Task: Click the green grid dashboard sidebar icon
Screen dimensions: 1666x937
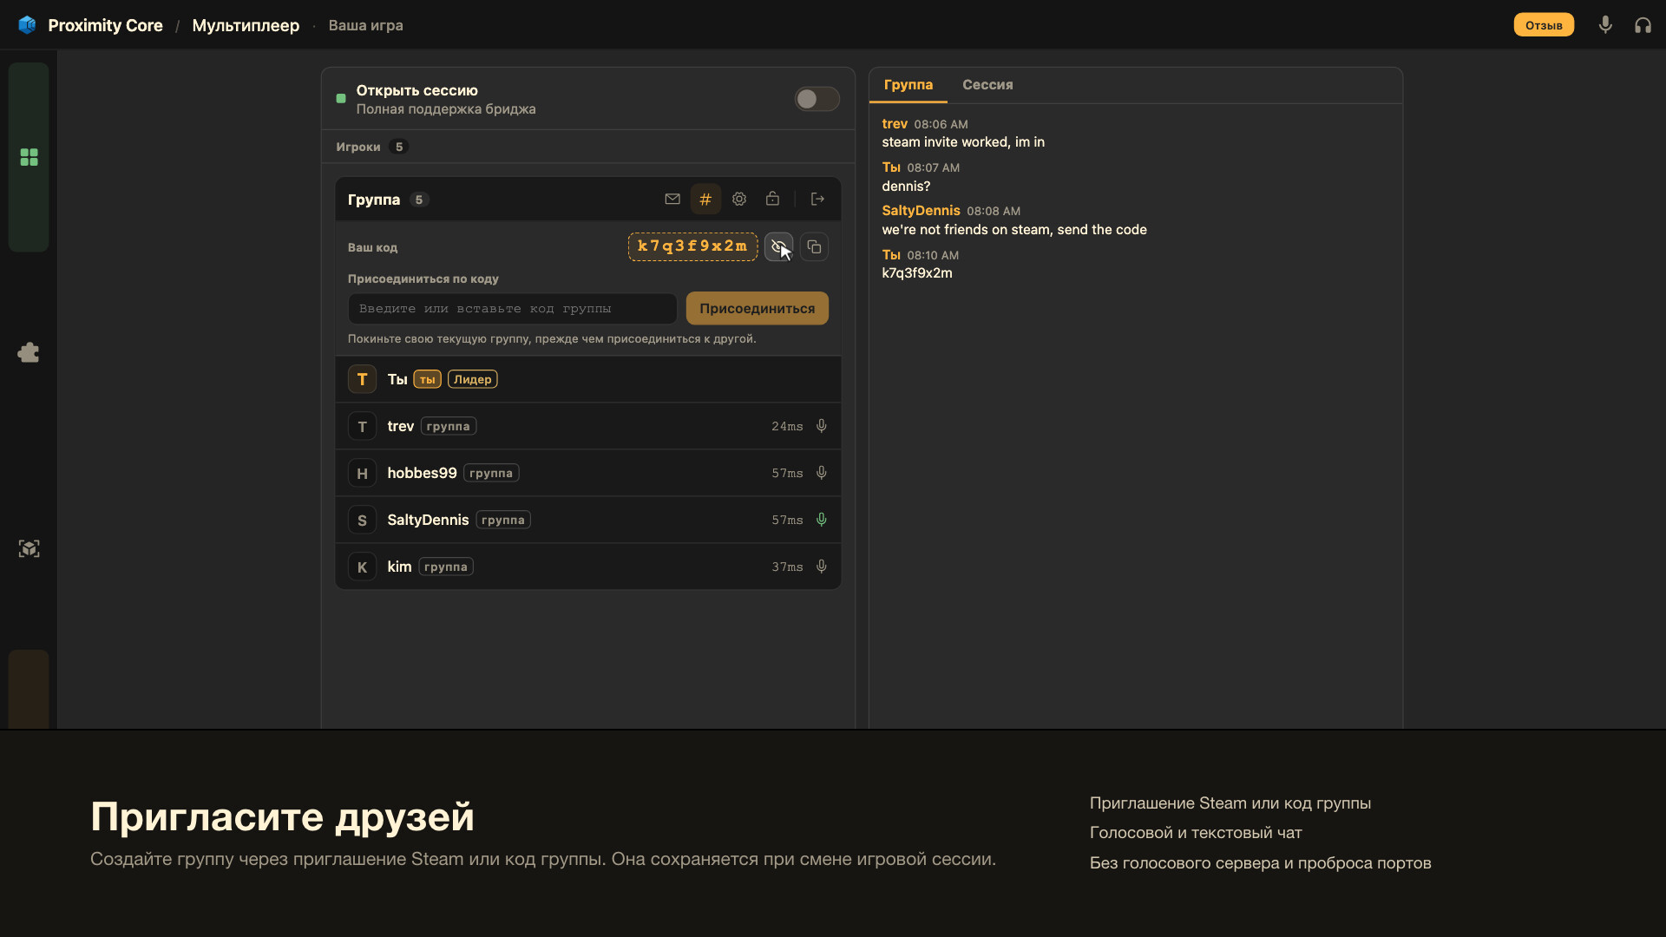Action: (x=29, y=157)
